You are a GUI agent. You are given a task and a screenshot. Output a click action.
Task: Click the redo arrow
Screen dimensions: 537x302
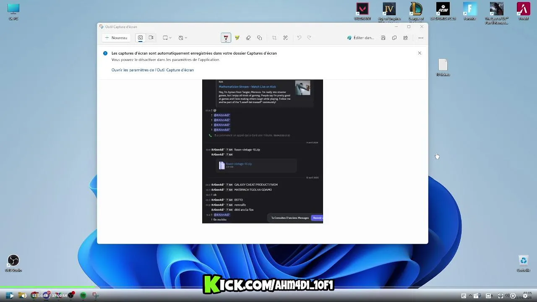(x=309, y=38)
